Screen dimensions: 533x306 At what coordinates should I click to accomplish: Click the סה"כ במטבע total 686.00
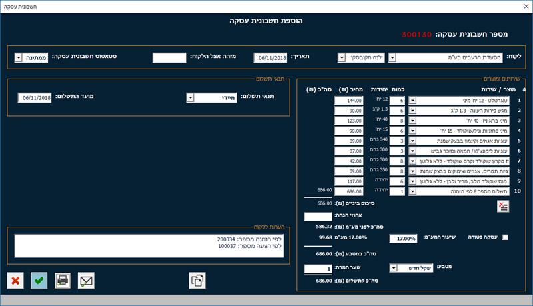(x=324, y=253)
